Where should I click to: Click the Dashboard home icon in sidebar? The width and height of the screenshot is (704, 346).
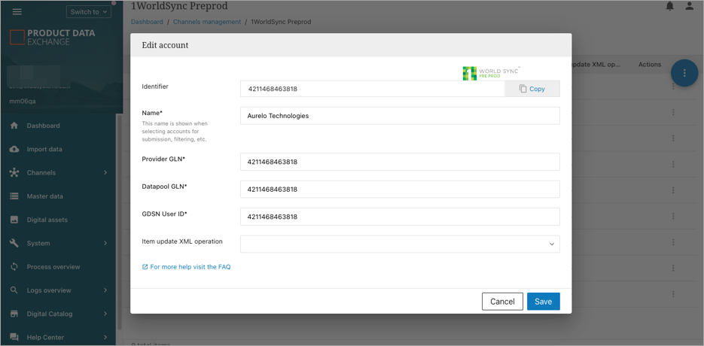point(14,126)
